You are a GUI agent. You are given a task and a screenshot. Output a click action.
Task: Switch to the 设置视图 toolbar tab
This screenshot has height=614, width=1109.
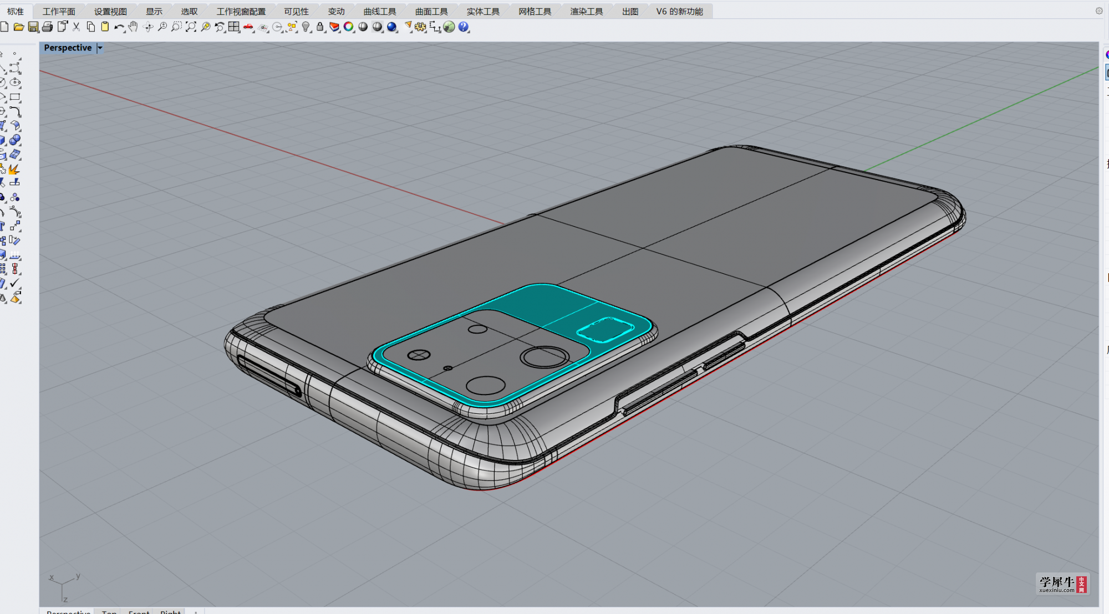coord(110,11)
